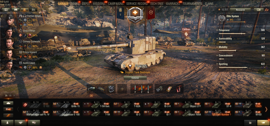Viewport: 270px width, 126px height.
Task: Select the fire extinguisher consumable slot
Action: click(179, 89)
